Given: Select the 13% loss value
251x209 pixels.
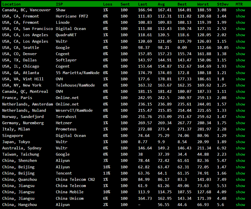Looking at the screenshot, I should pyautogui.click(x=106, y=173).
